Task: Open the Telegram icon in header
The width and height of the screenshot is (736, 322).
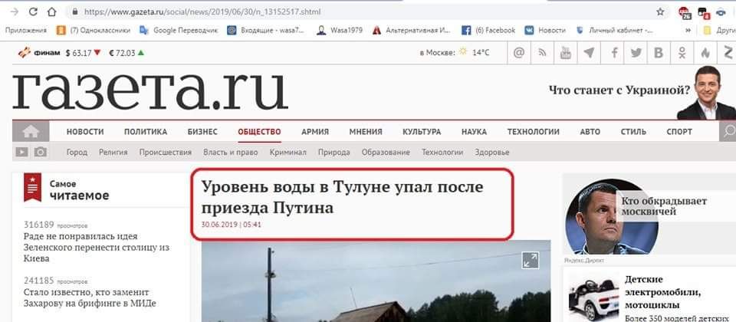Action: click(589, 53)
